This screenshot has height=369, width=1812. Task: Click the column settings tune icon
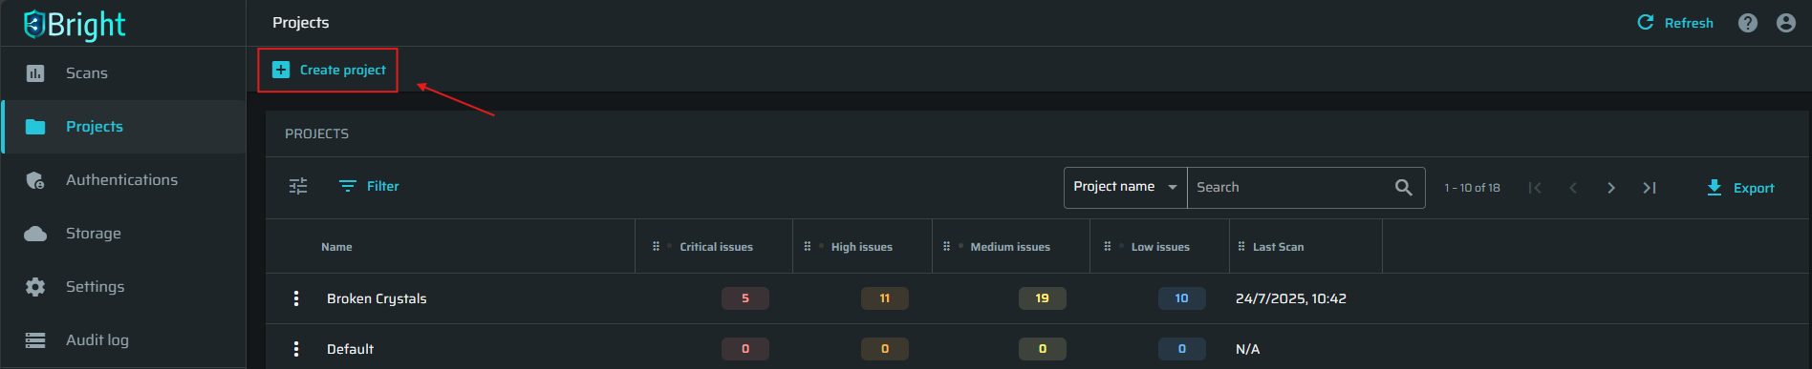[298, 186]
